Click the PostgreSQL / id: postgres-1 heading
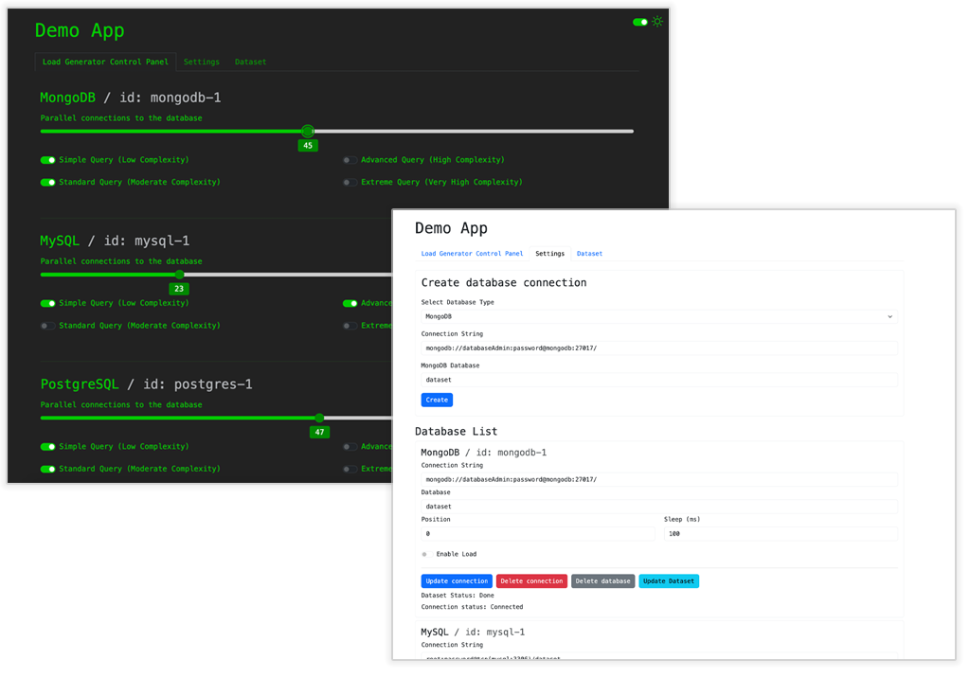Screen dimensions: 970x678 [146, 384]
